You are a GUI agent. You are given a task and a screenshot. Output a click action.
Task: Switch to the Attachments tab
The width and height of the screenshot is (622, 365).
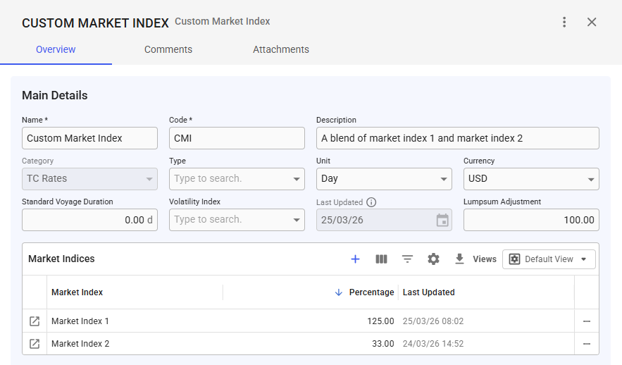[x=281, y=49]
